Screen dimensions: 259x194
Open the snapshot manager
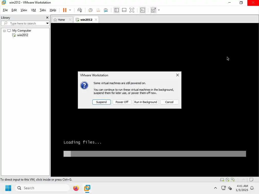(106, 10)
